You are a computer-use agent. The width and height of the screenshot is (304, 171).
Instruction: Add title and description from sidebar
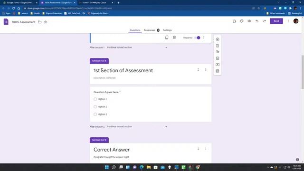218,52
